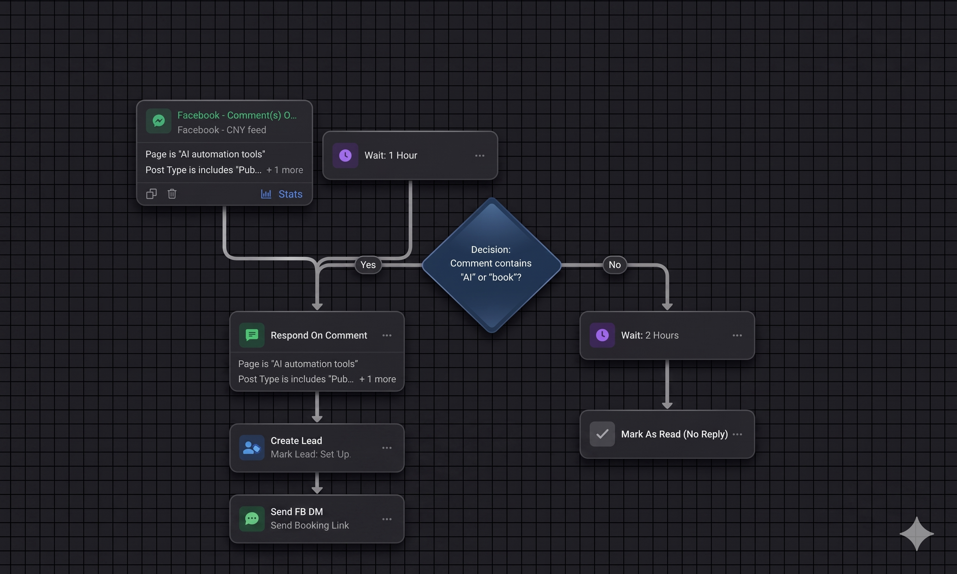
Task: Select the "Facebook - CNY feed" subtitle
Action: (x=222, y=130)
